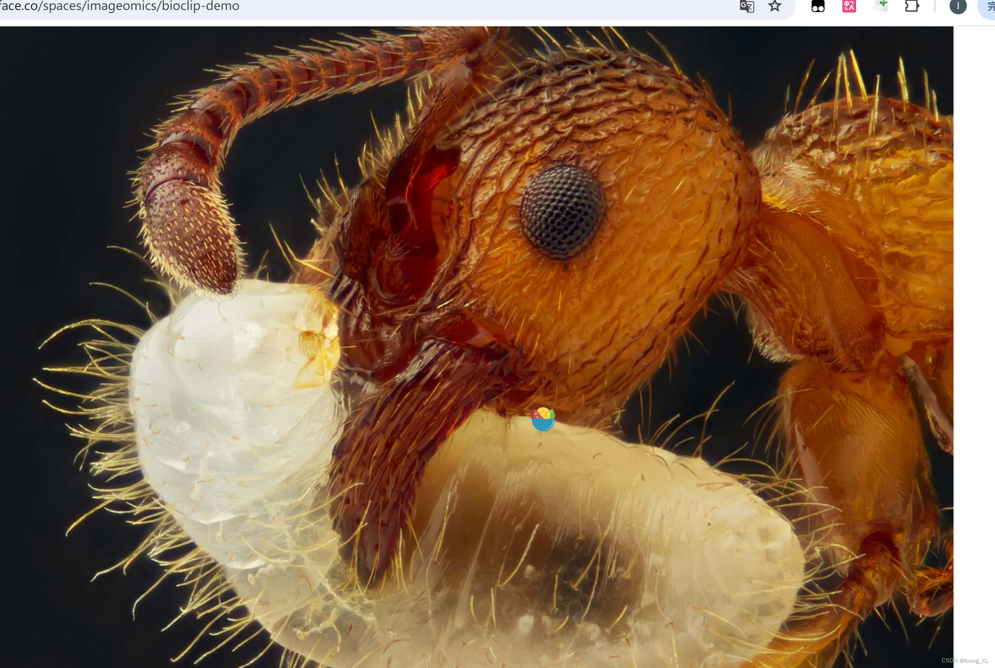Click the fruit bowl logo on the image
The height and width of the screenshot is (668, 995).
coord(543,419)
